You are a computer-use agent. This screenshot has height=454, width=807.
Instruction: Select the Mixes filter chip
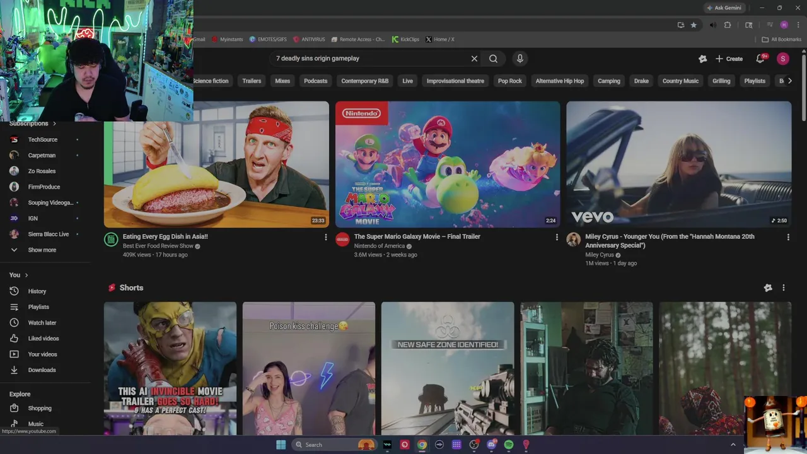(x=282, y=81)
